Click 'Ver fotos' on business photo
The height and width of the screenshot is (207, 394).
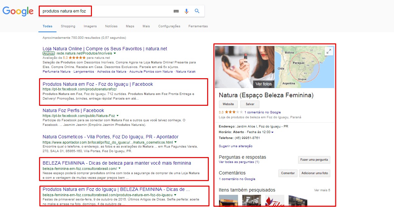[x=264, y=84]
